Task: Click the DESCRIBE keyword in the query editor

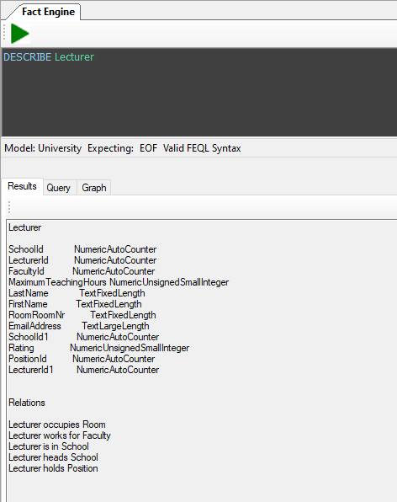Action: [x=27, y=57]
